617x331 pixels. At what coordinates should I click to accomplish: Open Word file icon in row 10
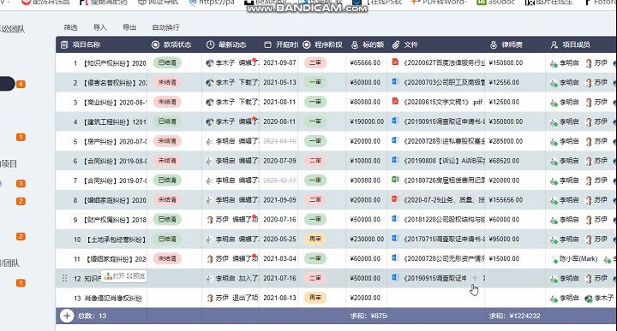[x=395, y=239]
